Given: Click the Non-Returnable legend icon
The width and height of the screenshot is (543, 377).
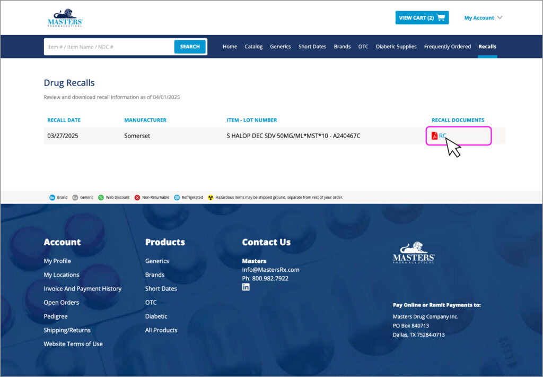Looking at the screenshot, I should tap(137, 198).
